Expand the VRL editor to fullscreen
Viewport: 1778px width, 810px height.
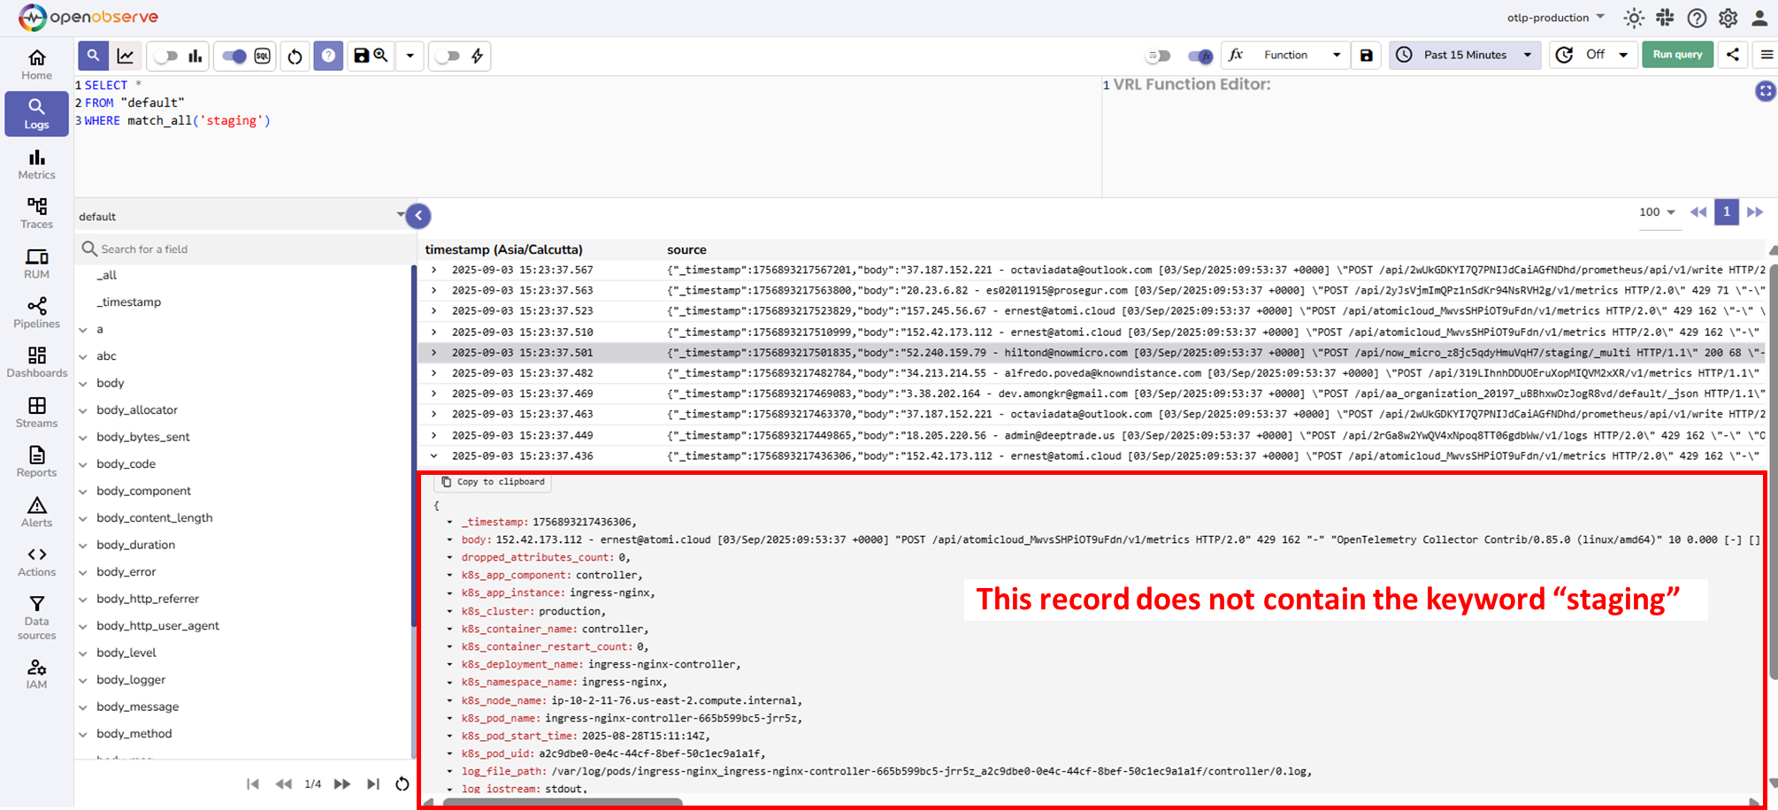pyautogui.click(x=1765, y=91)
